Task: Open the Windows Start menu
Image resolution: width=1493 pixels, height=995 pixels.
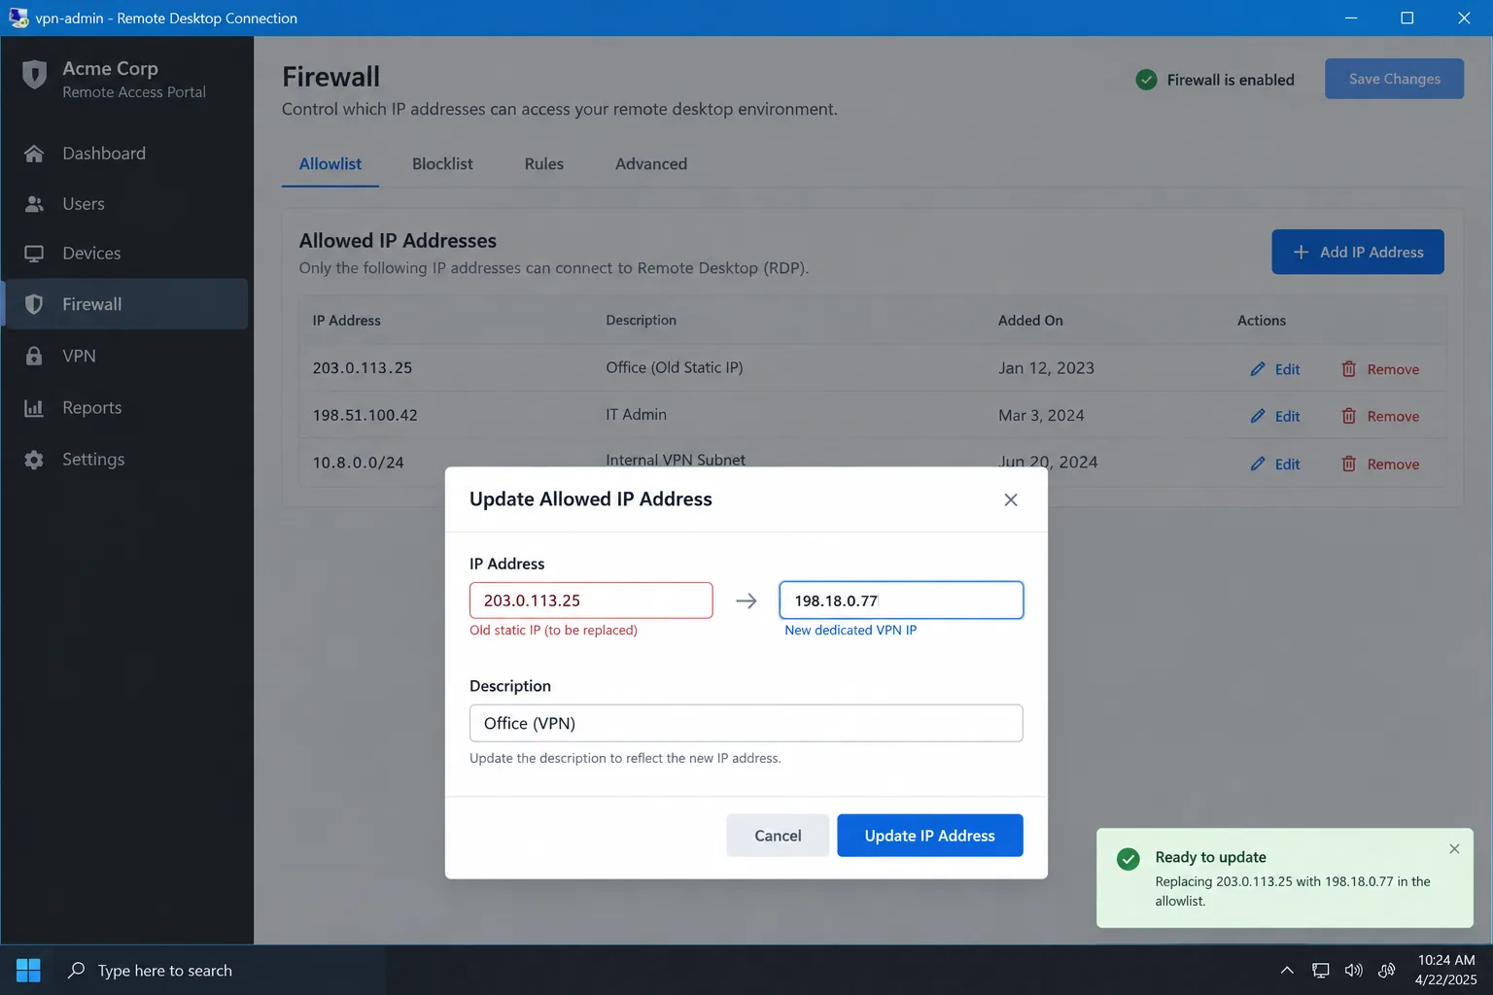Action: pyautogui.click(x=28, y=970)
